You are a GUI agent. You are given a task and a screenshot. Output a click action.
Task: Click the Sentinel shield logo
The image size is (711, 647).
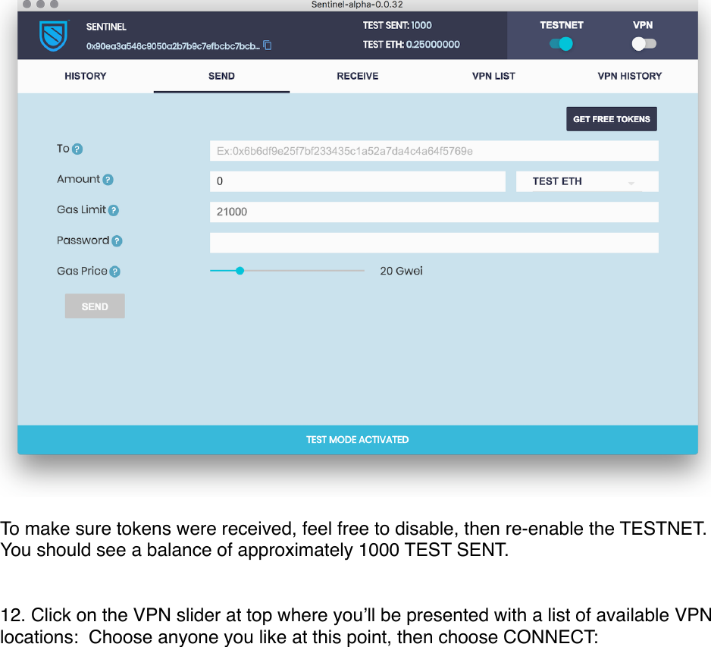point(54,36)
